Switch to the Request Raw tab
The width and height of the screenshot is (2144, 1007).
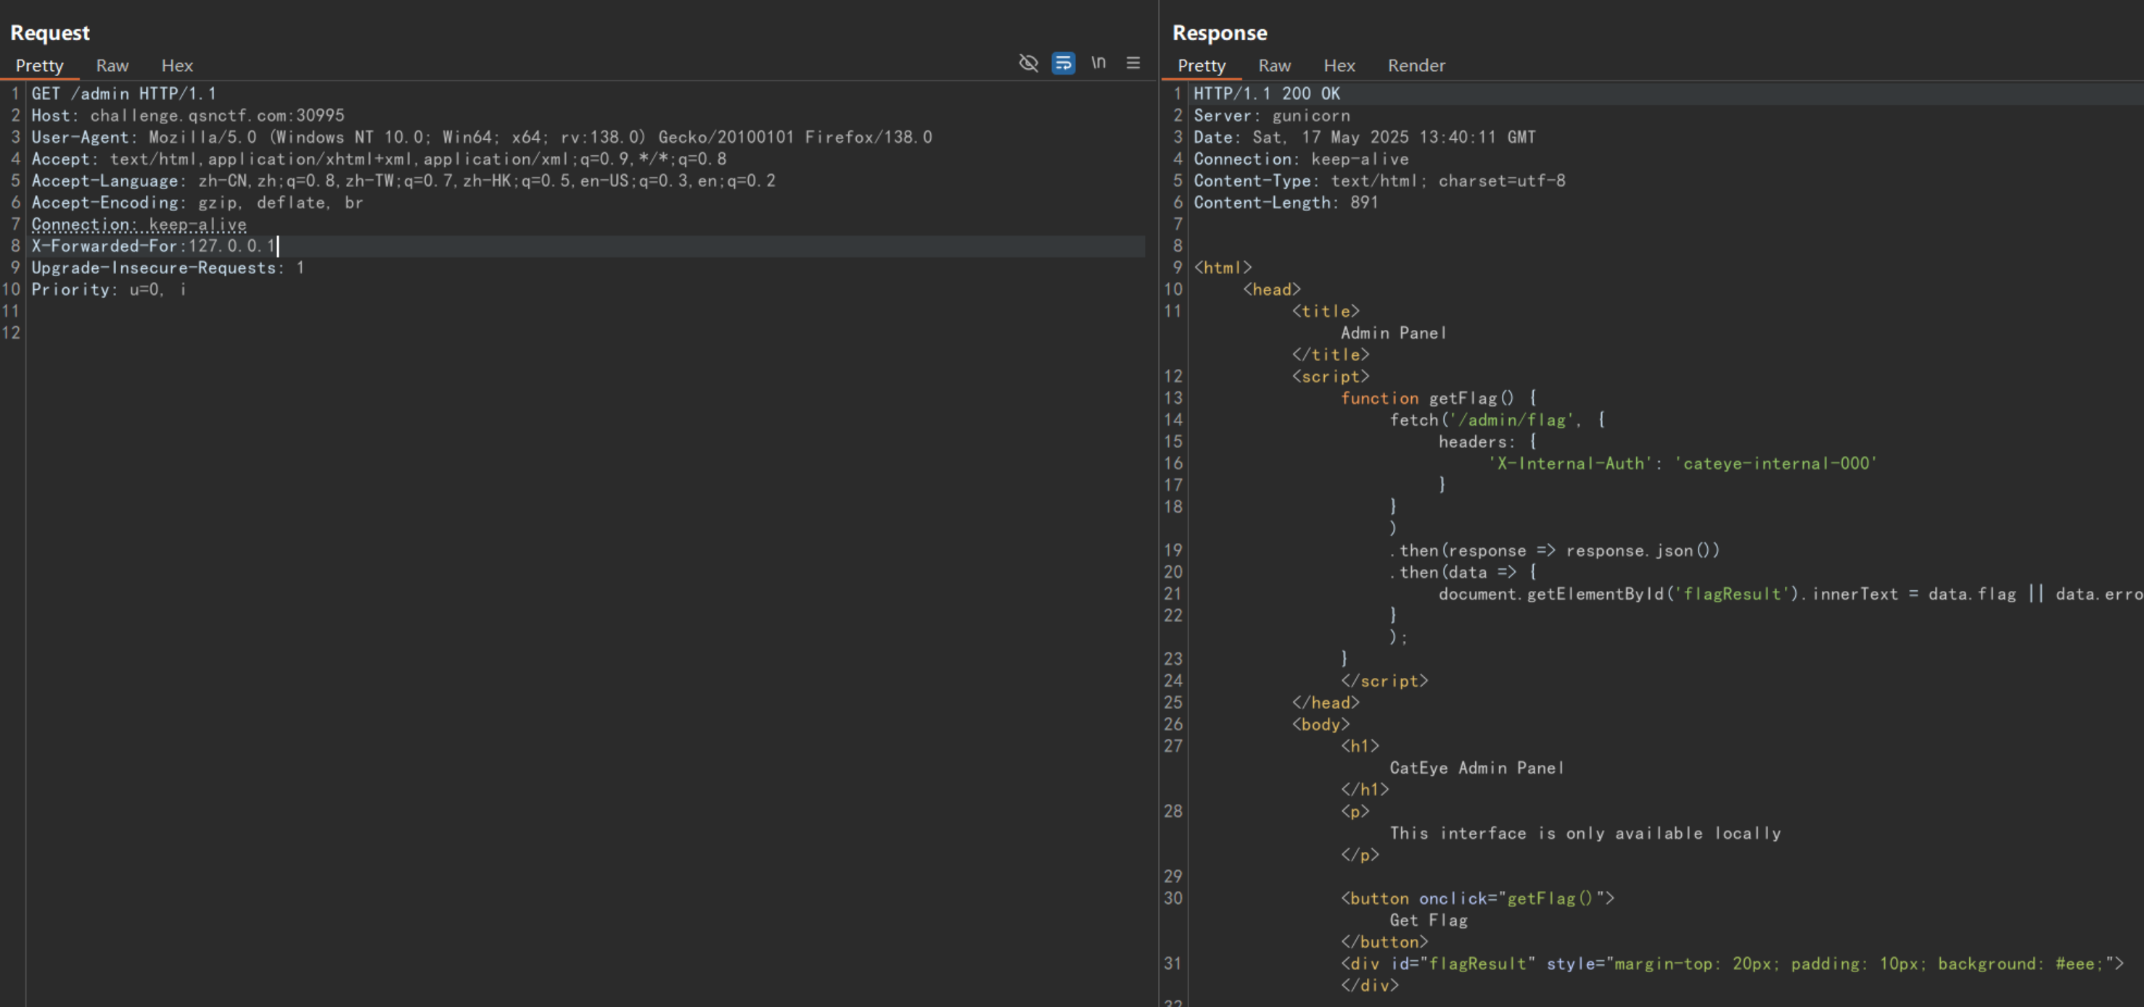112,65
